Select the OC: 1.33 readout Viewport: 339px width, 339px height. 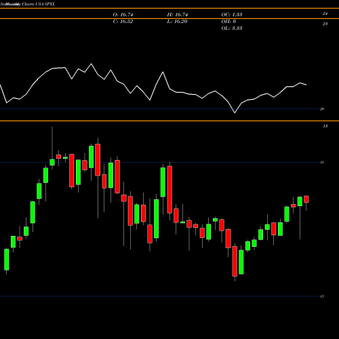(x=232, y=15)
